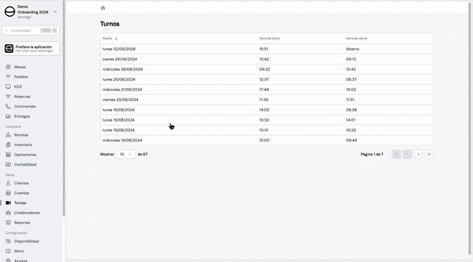Viewport: 473px width, 262px height.
Task: Click Prefiere la aplicación download banner
Action: [x=31, y=48]
